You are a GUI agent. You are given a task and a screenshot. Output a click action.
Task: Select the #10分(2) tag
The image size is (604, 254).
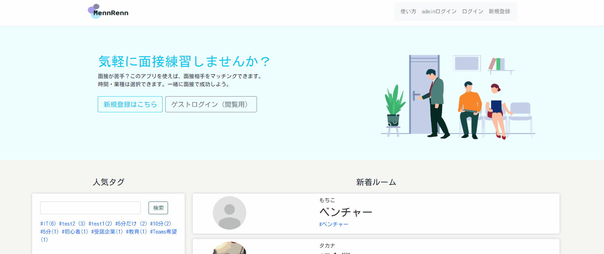click(161, 224)
